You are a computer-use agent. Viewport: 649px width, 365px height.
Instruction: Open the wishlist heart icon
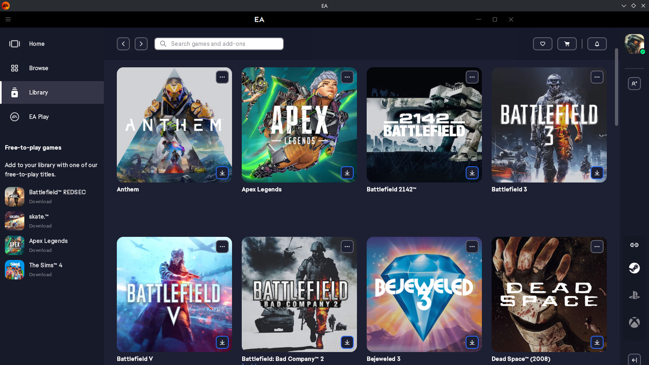pos(542,44)
